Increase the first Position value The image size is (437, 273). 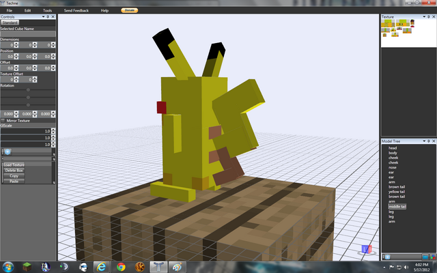pos(16,55)
